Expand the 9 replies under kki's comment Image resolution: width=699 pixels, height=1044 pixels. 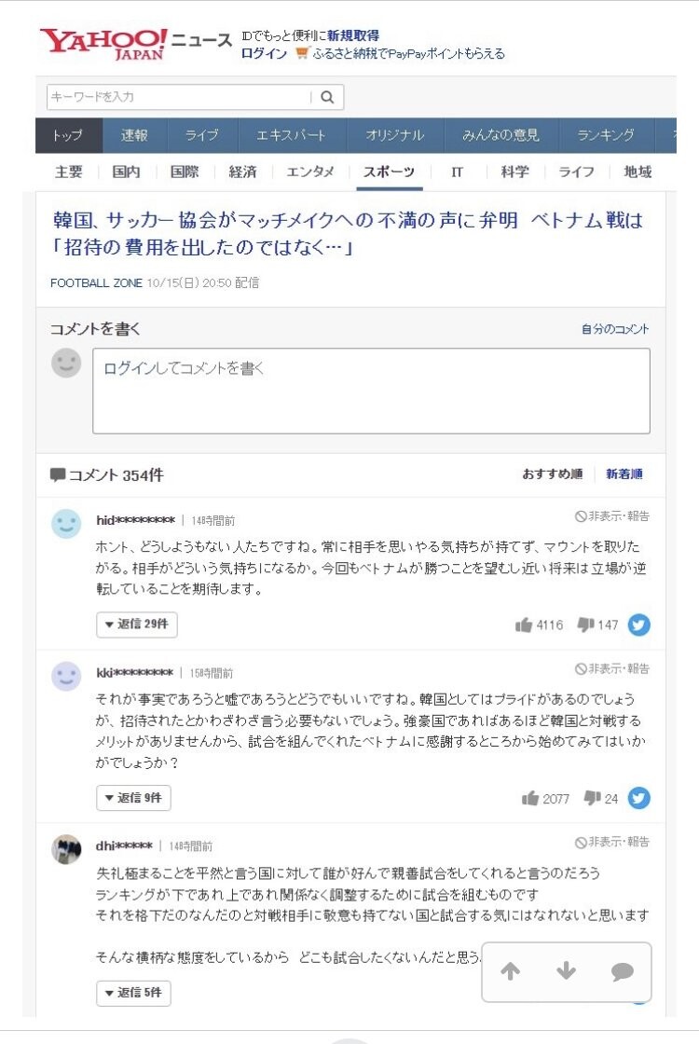point(133,798)
